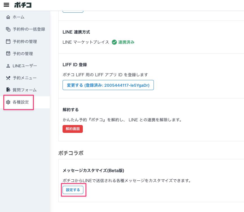This screenshot has width=244, height=212.
Task: Open LINEユーザー menu item
Action: click(25, 66)
